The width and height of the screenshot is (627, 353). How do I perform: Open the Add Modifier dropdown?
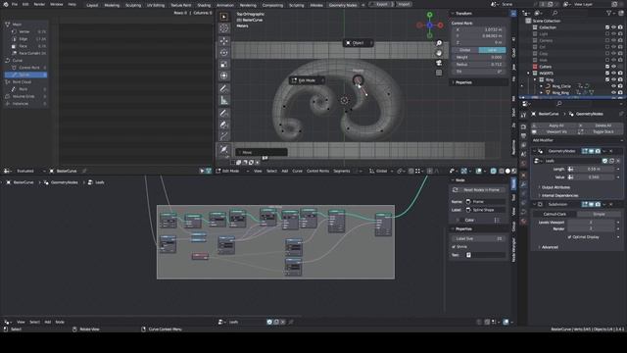click(577, 140)
